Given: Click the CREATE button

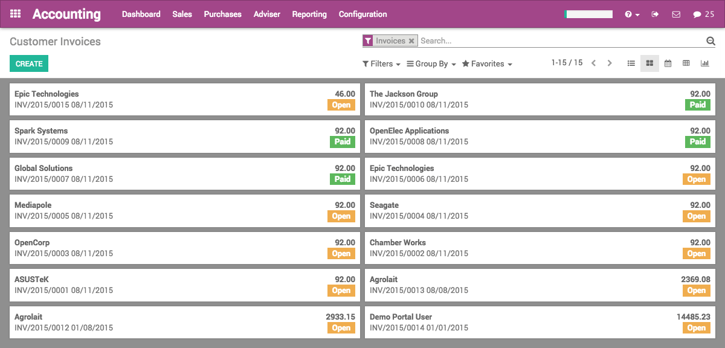Looking at the screenshot, I should (x=28, y=63).
